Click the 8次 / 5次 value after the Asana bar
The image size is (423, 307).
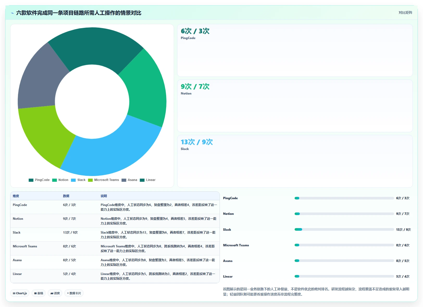[x=403, y=261]
